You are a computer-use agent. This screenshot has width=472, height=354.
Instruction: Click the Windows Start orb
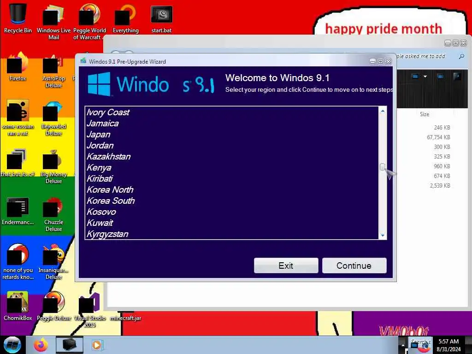(x=12, y=345)
